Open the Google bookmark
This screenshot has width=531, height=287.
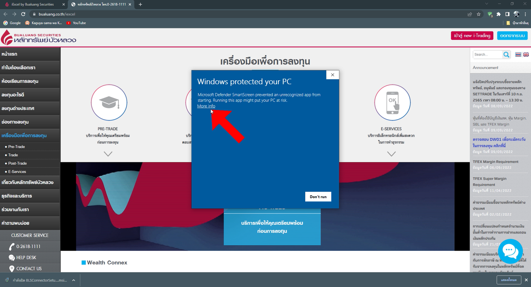pyautogui.click(x=12, y=23)
